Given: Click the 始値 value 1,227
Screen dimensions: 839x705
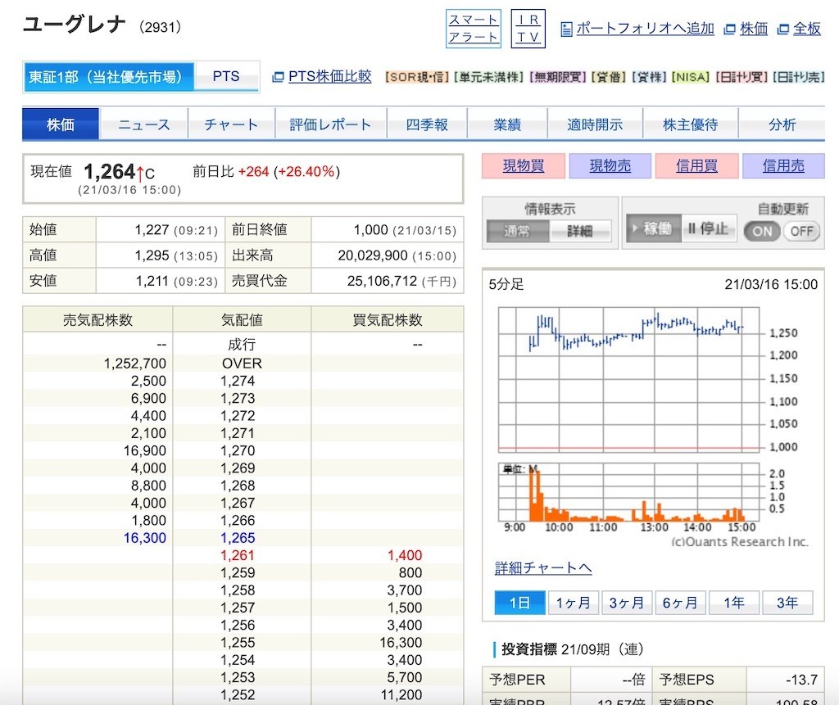Looking at the screenshot, I should (152, 230).
